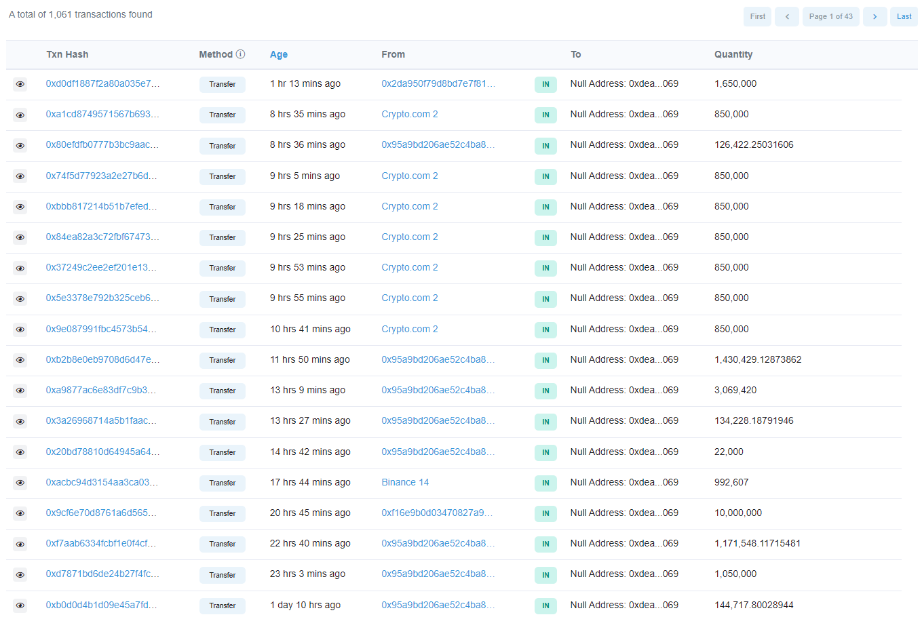Screen dimensions: 922x617
Task: Click eye icon for 0xf7aab6334fcbf1e0f4cf
Action: (20, 544)
